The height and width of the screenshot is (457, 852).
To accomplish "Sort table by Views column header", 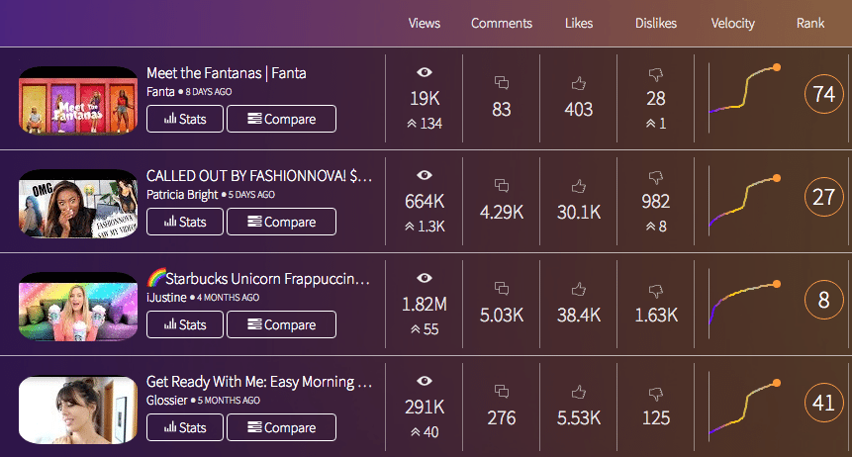I will 425,24.
